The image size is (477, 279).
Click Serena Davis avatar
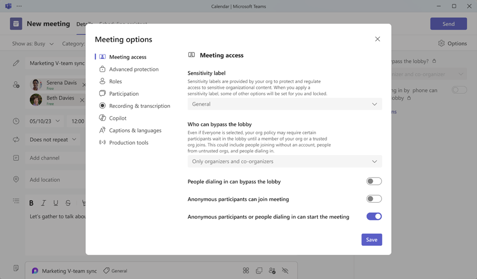point(36,84)
